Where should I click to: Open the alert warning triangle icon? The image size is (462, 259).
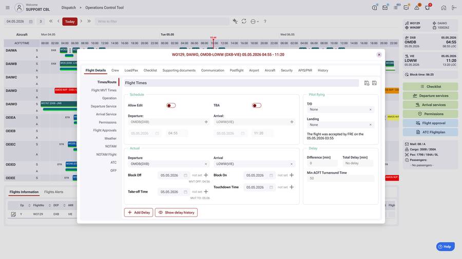point(417,8)
